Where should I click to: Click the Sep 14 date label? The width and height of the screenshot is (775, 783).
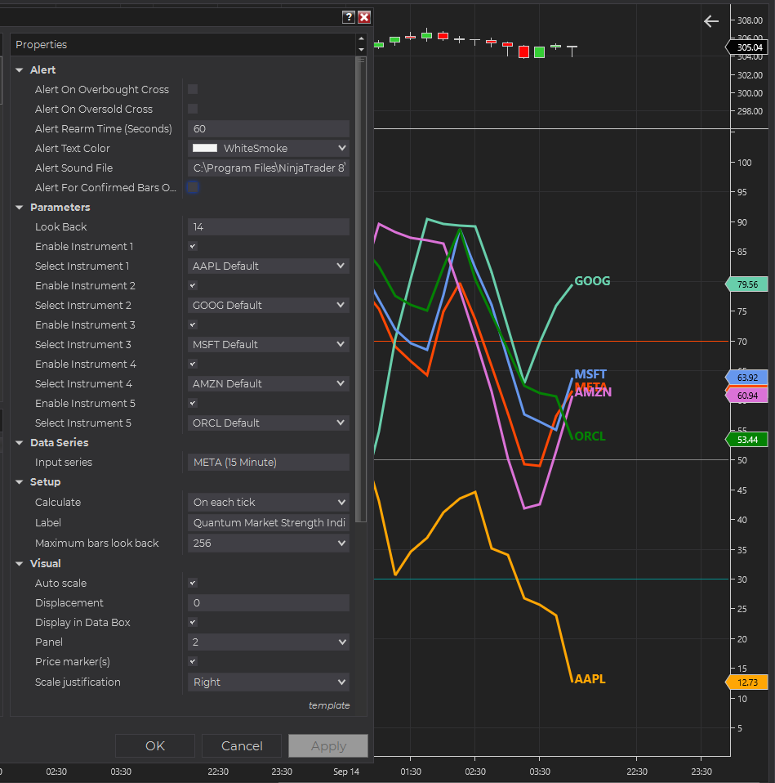click(346, 772)
